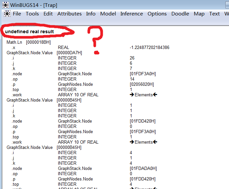Image resolution: width=229 pixels, height=189 pixels.
Task: Open the Map menu
Action: 199,14
